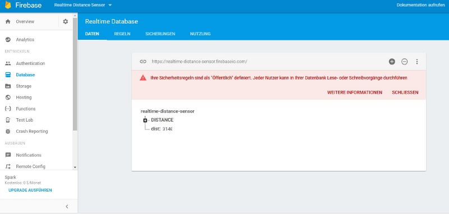Image resolution: width=449 pixels, height=214 pixels.
Task: Click the database URL link icon
Action: [x=143, y=62]
